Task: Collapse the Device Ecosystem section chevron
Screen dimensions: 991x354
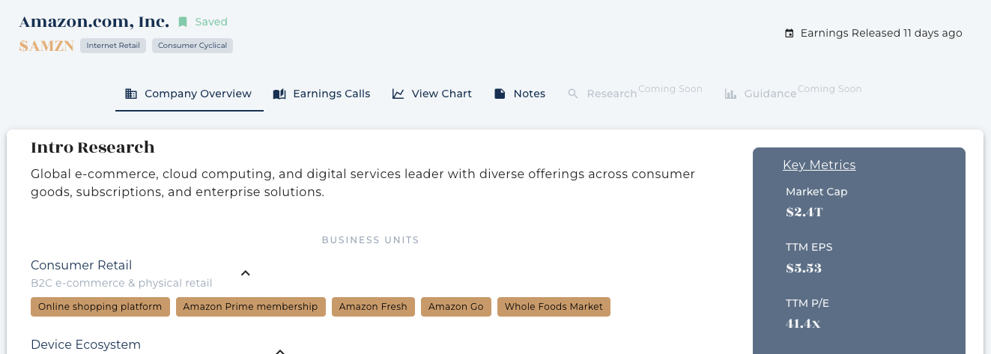Action: tap(280, 350)
